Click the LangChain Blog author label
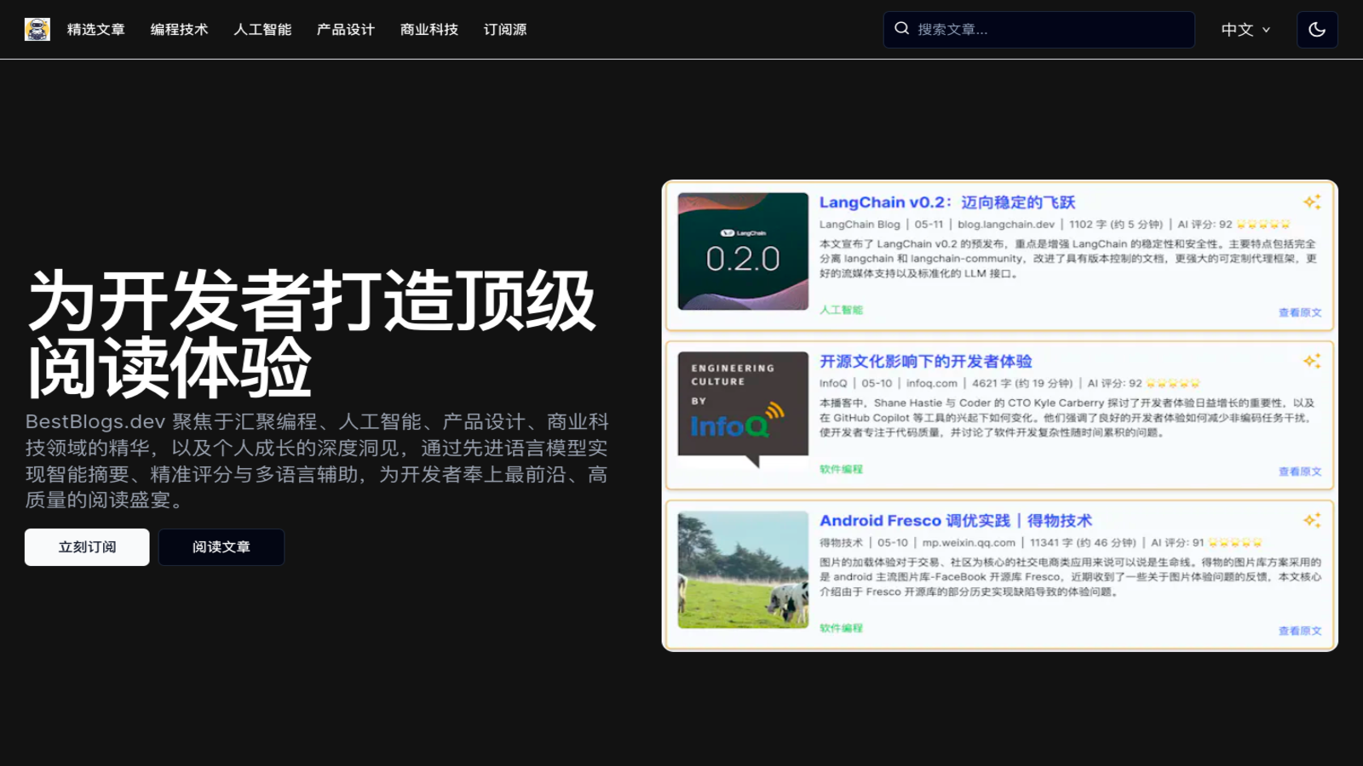Viewport: 1363px width, 766px height. pos(860,225)
